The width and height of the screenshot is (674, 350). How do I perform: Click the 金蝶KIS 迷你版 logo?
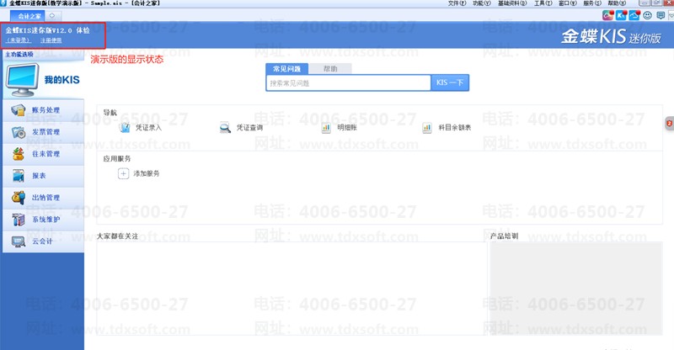pyautogui.click(x=611, y=36)
